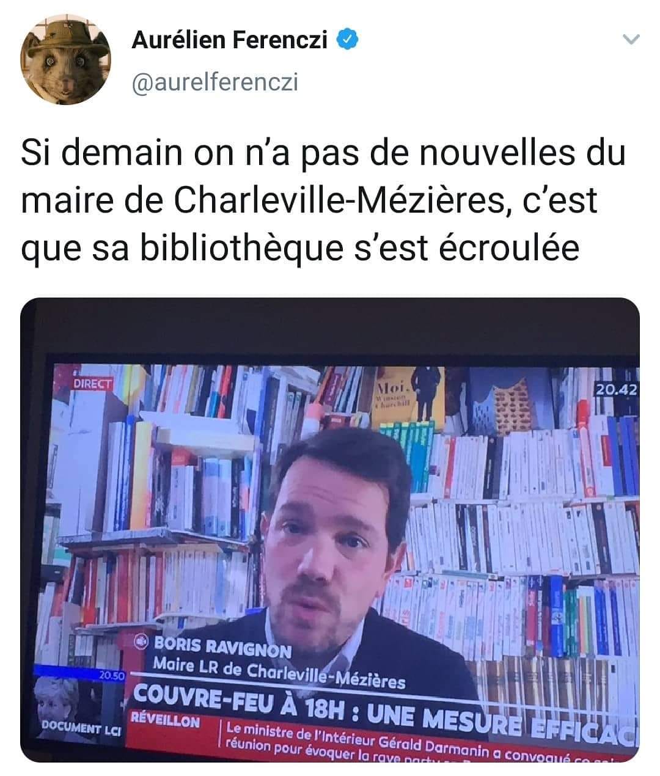
Task: Click the red RÉVEILLON ticker label
Action: 165,720
